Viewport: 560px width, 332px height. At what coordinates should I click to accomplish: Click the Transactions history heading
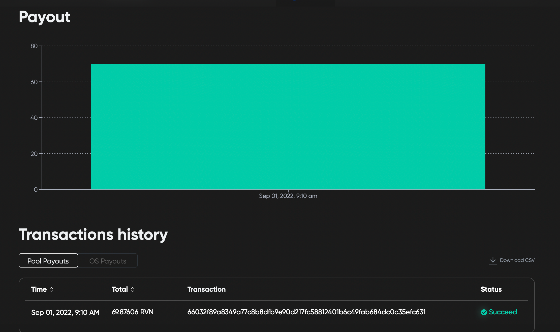(93, 235)
